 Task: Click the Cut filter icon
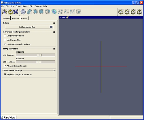pyautogui.click(x=29, y=12)
